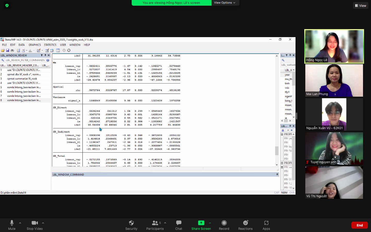The height and width of the screenshot is (232, 371).
Task: Open the GRAPHICS menu
Action: [35, 45]
